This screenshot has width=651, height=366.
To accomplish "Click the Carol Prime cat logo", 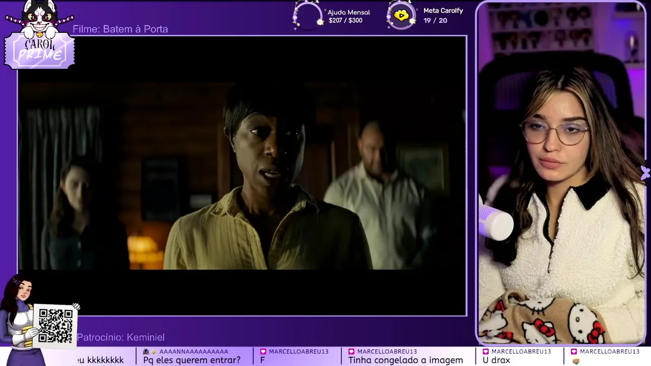I will pos(40,35).
